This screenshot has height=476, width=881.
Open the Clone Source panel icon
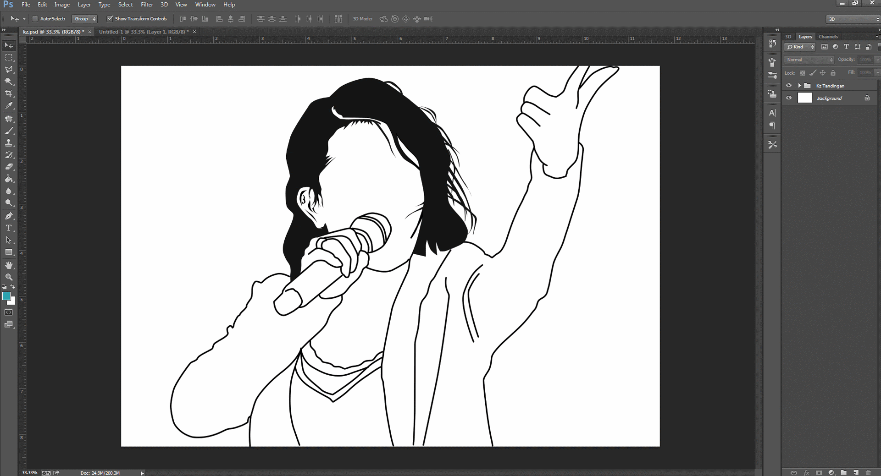pyautogui.click(x=772, y=94)
